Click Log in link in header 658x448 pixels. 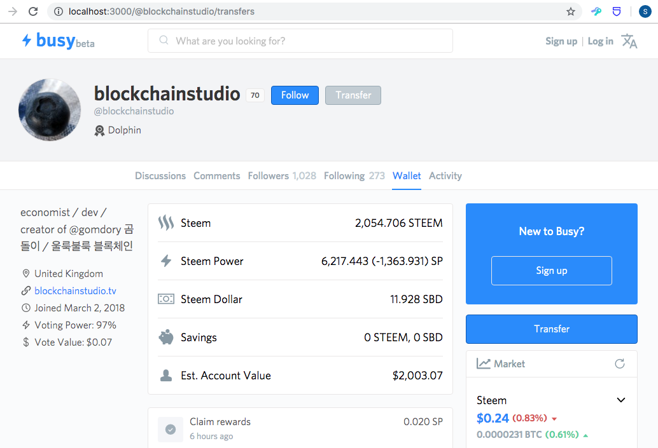pos(600,41)
